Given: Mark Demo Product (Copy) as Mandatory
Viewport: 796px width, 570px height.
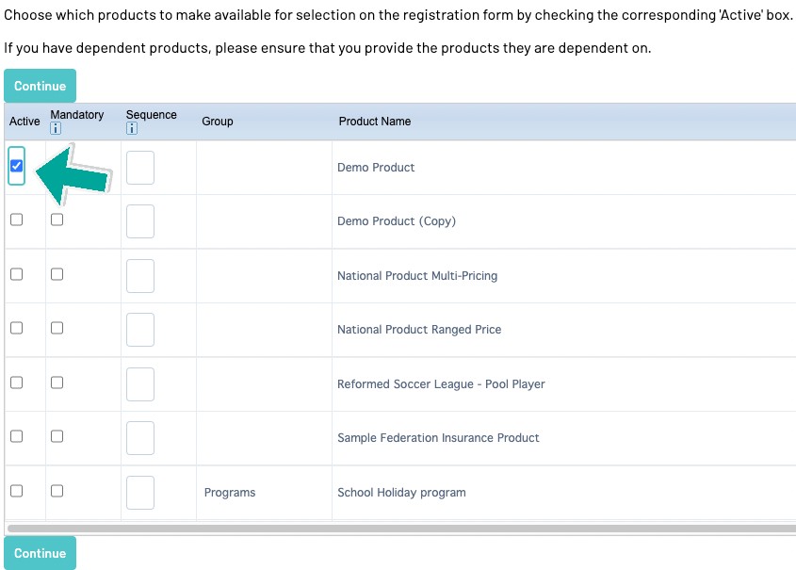Looking at the screenshot, I should 57,220.
